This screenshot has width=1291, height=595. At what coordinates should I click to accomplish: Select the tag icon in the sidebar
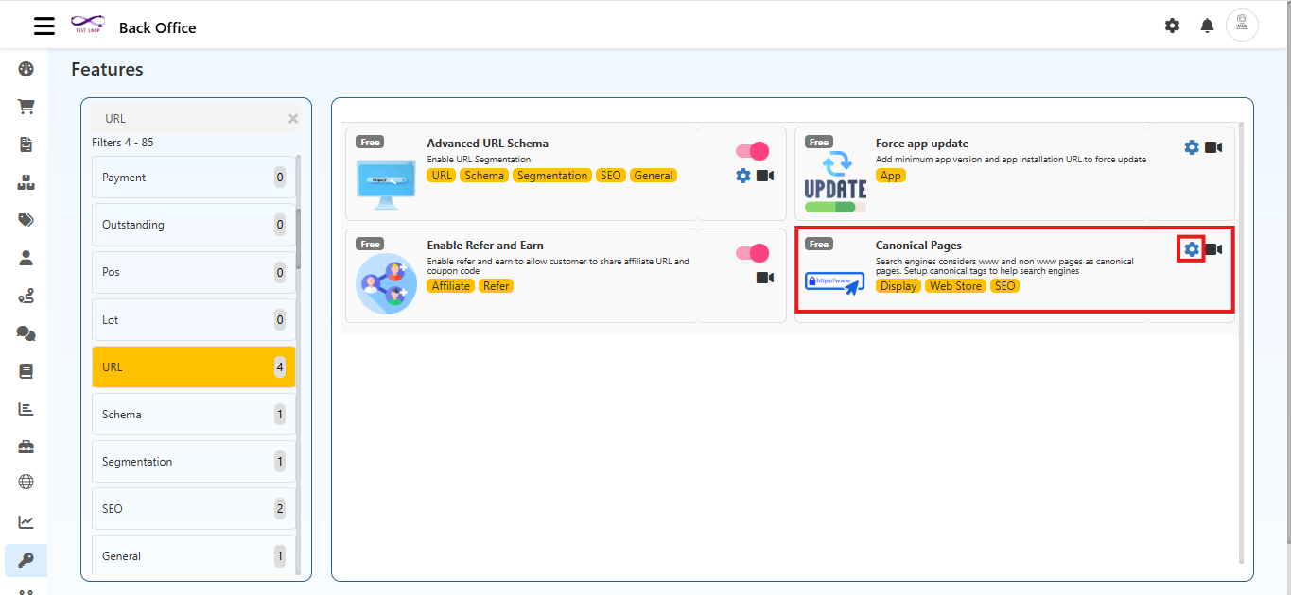tap(26, 219)
